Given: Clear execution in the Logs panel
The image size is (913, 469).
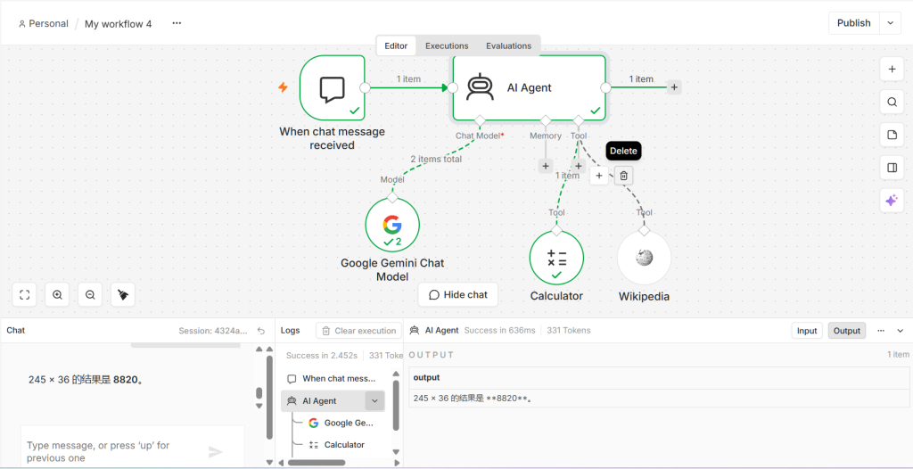Looking at the screenshot, I should point(358,330).
